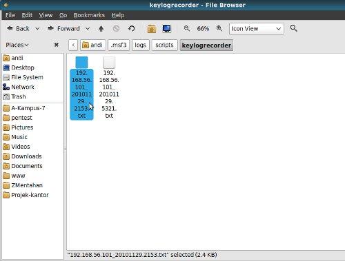345x261 pixels.
Task: Go to the andi path button
Action: point(92,45)
